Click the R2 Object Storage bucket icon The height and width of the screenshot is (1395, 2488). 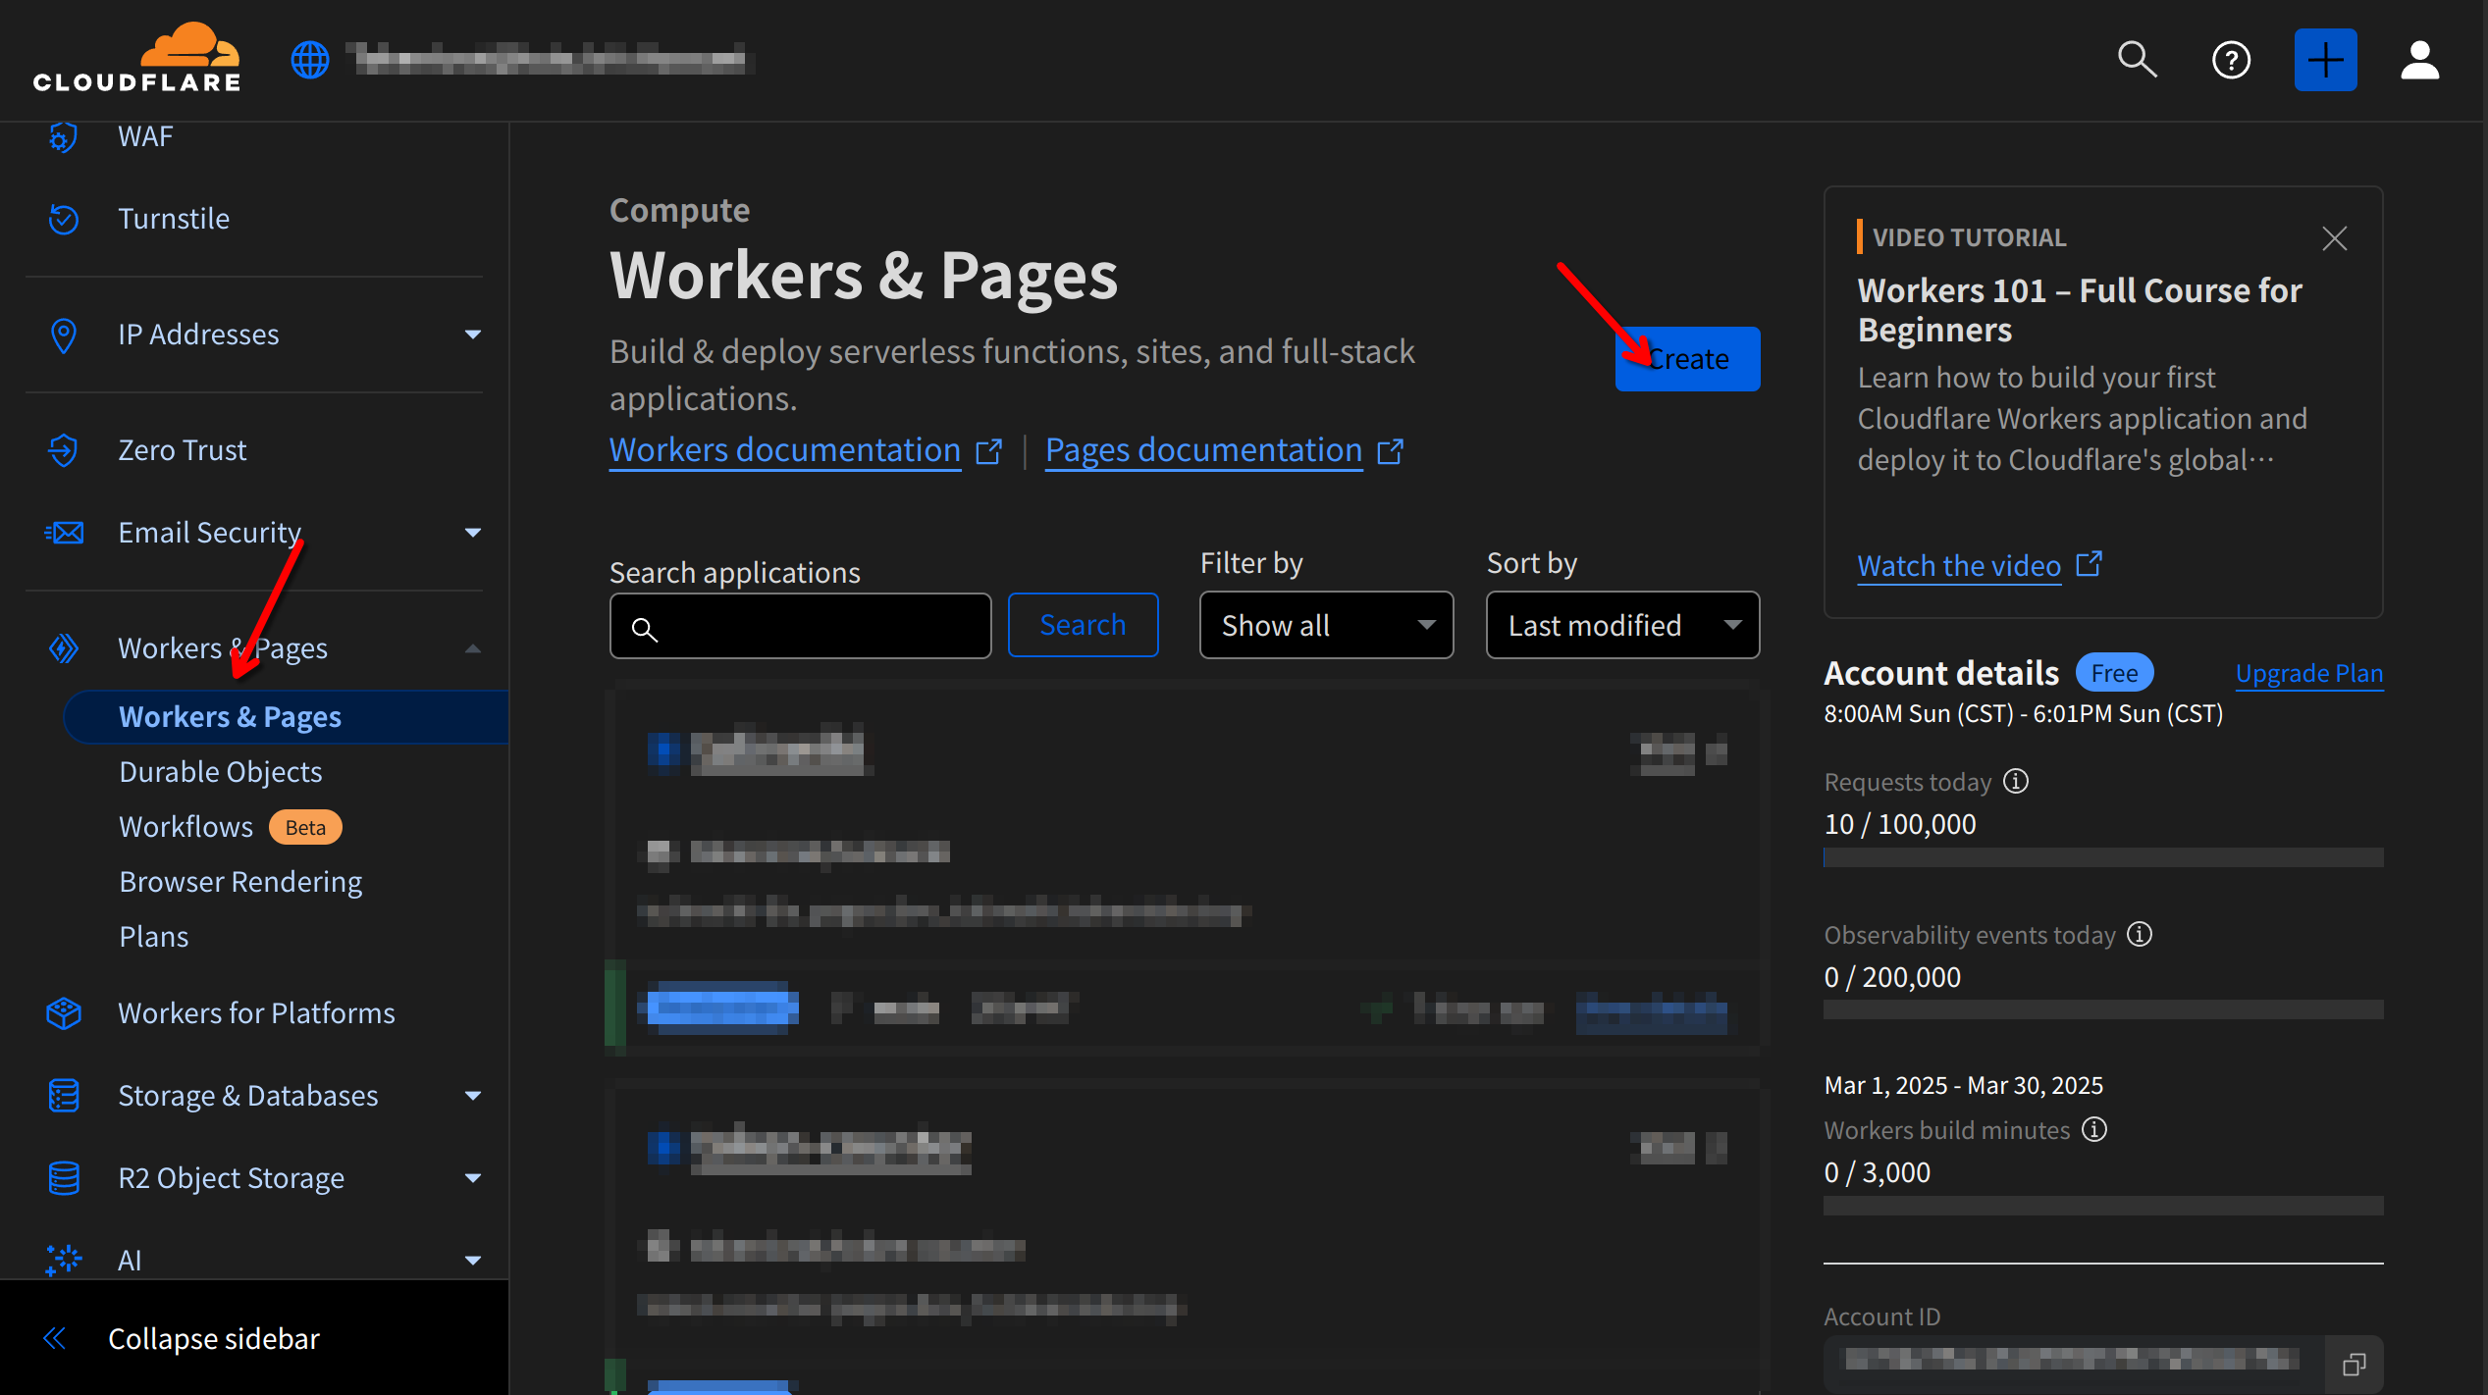point(64,1178)
